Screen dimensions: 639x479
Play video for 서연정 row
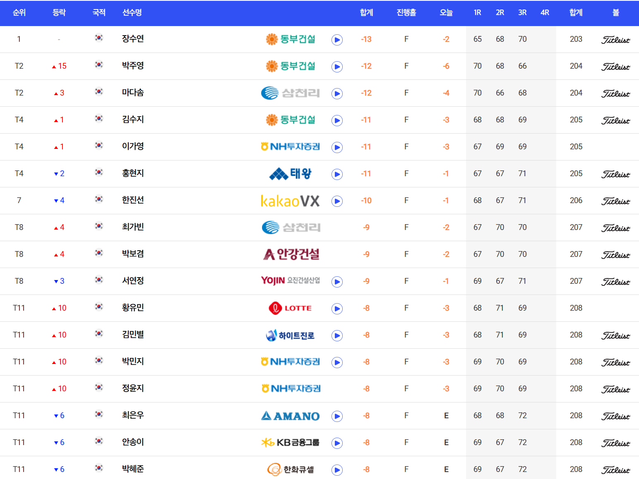pos(337,282)
